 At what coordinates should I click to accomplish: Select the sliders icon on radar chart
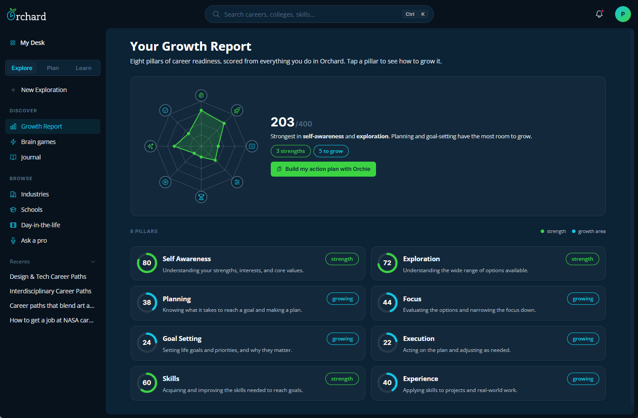[237, 182]
